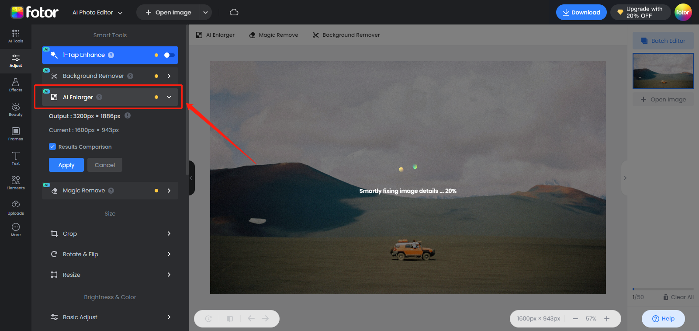
Task: Open the AI Tools sidebar panel
Action: (16, 36)
